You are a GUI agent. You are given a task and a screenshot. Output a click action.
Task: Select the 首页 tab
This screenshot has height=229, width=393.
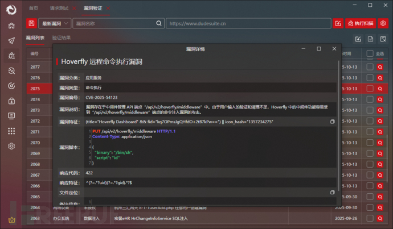34,8
